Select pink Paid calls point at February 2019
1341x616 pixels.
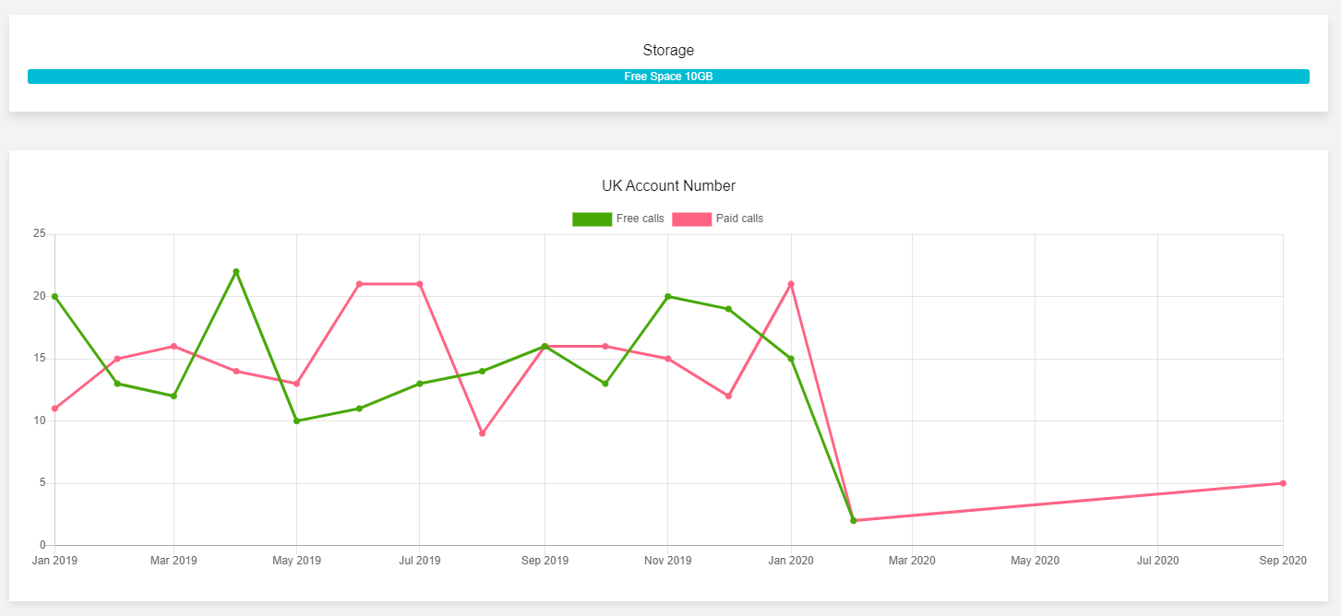(x=117, y=359)
